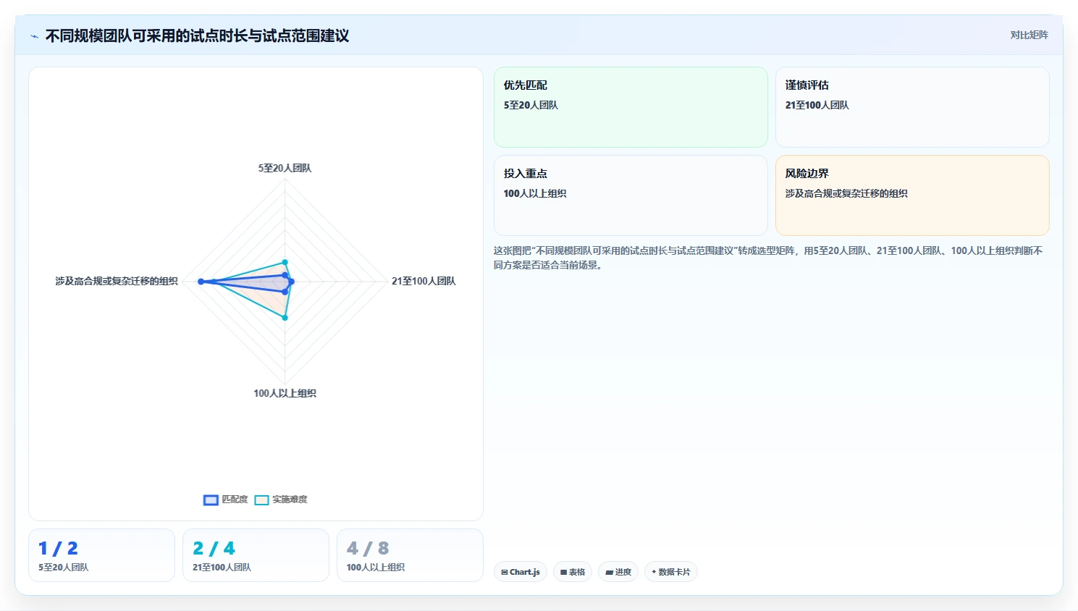Click the 进度 chip
The image size is (1078, 611).
tap(618, 572)
